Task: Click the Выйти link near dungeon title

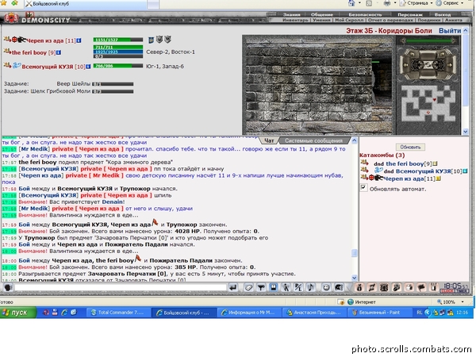Action: (x=450, y=31)
